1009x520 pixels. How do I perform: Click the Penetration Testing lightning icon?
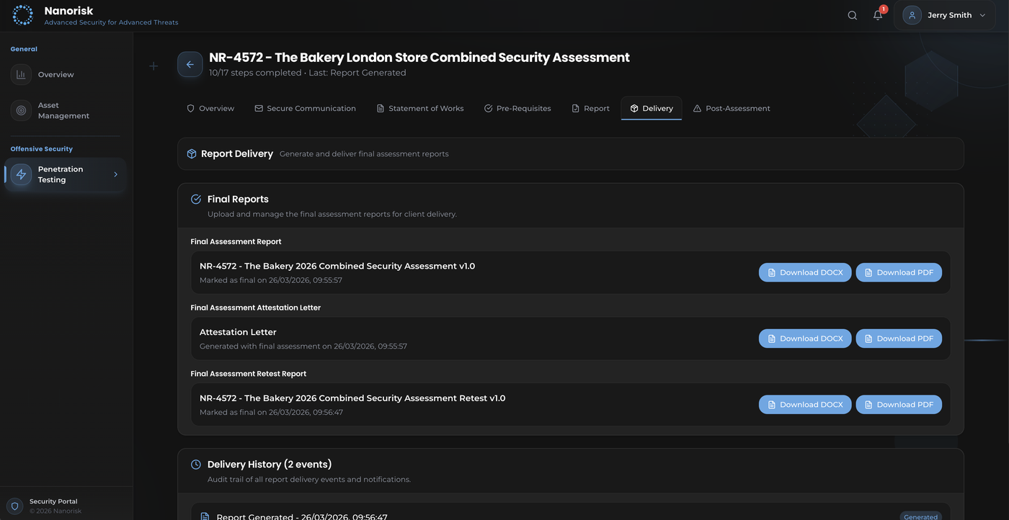(21, 175)
